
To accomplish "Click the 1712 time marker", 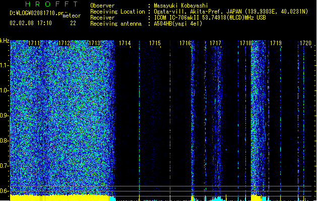I will click(65, 43).
